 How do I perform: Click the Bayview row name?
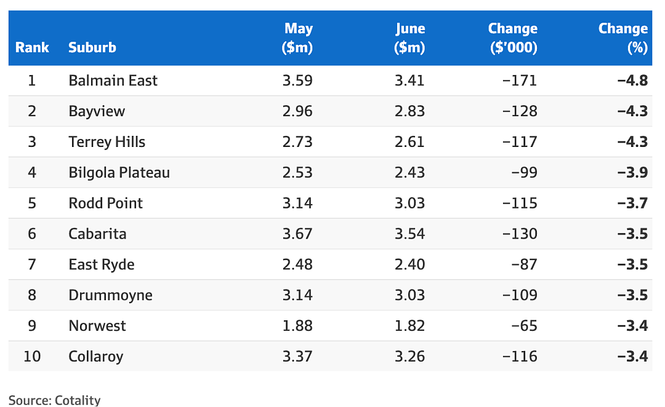97,111
